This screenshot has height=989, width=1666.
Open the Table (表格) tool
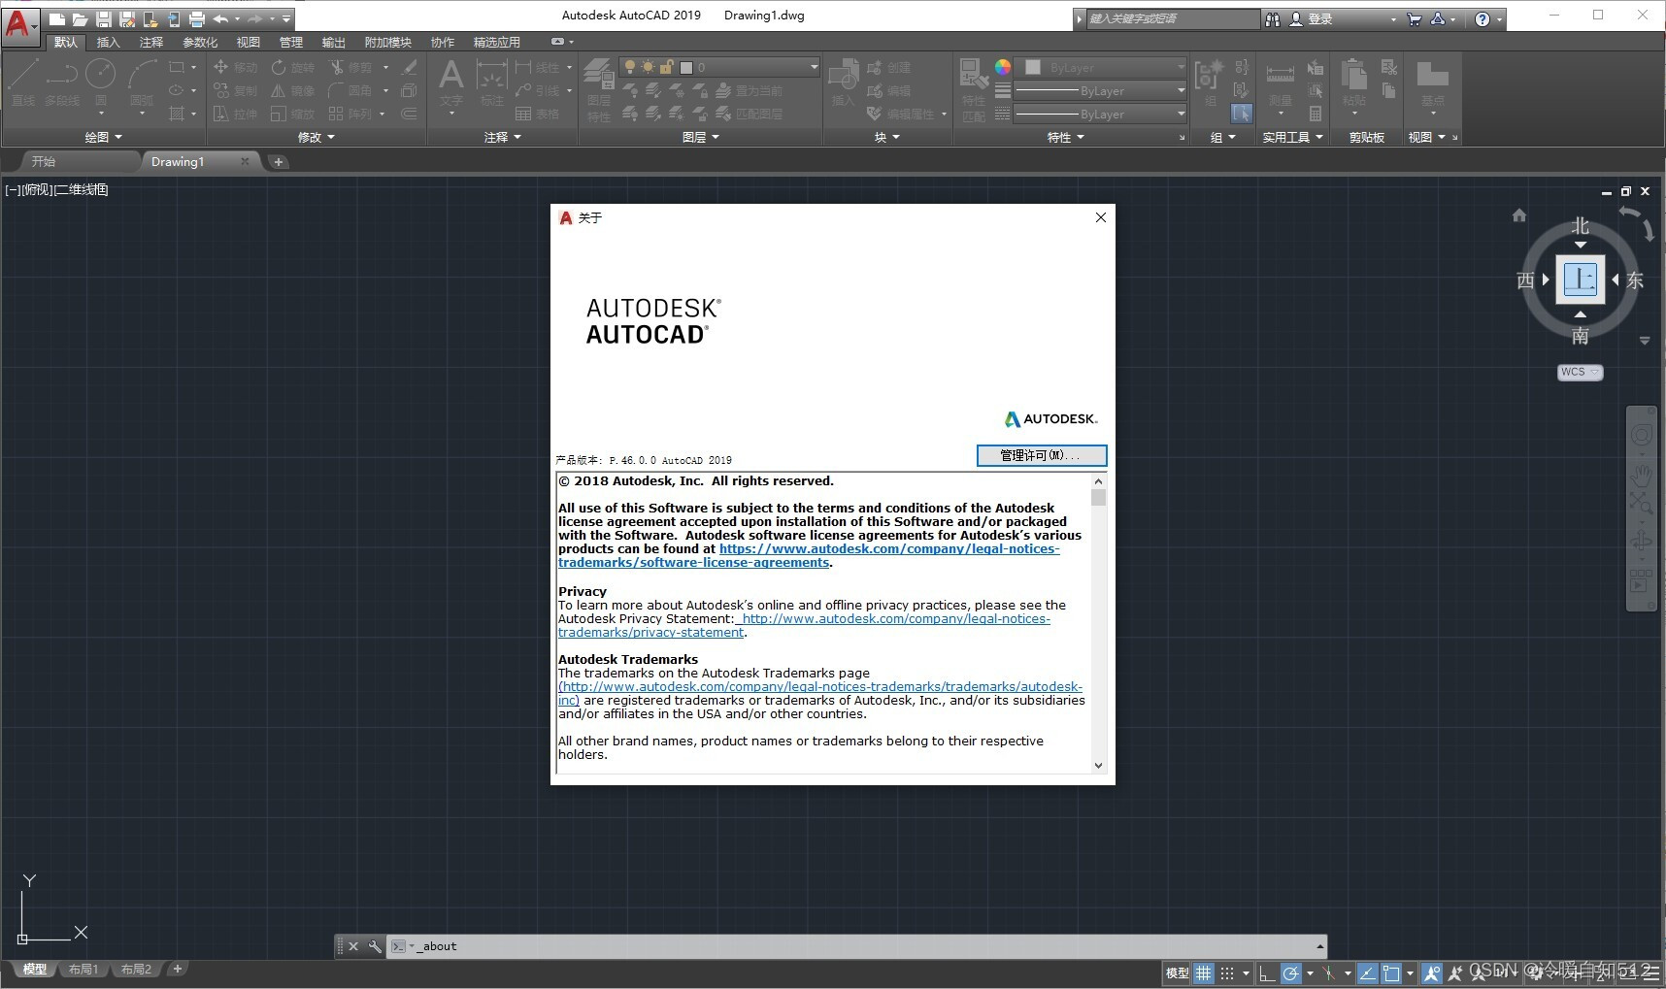click(537, 114)
